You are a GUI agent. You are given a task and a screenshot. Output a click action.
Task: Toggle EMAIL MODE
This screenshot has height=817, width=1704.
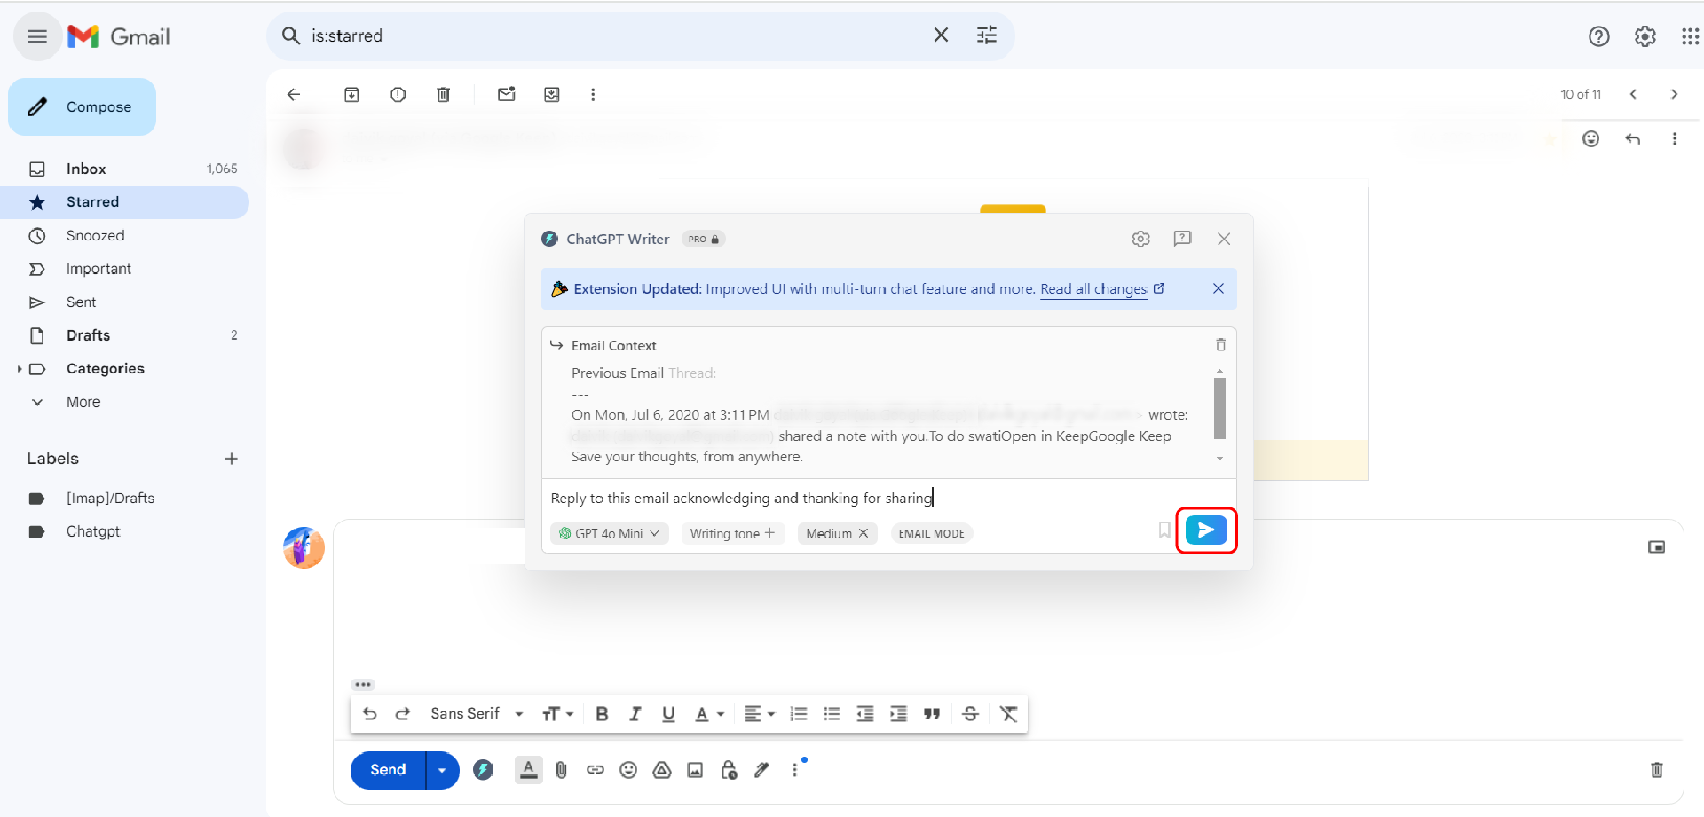(931, 534)
